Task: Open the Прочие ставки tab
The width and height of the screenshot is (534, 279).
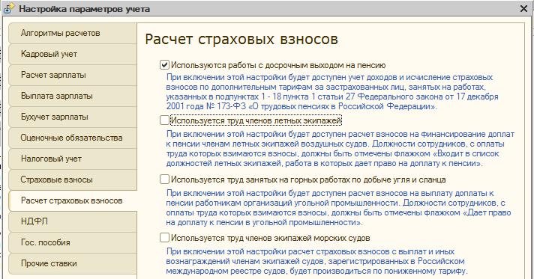Action: 73,263
